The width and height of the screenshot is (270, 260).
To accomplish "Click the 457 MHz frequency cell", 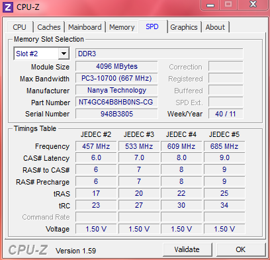I will click(x=96, y=146).
